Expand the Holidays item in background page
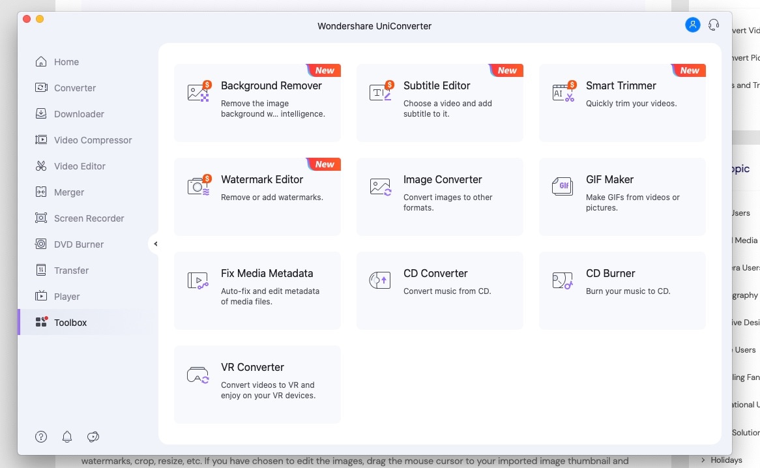Screen dimensions: 760x468 click(703, 460)
